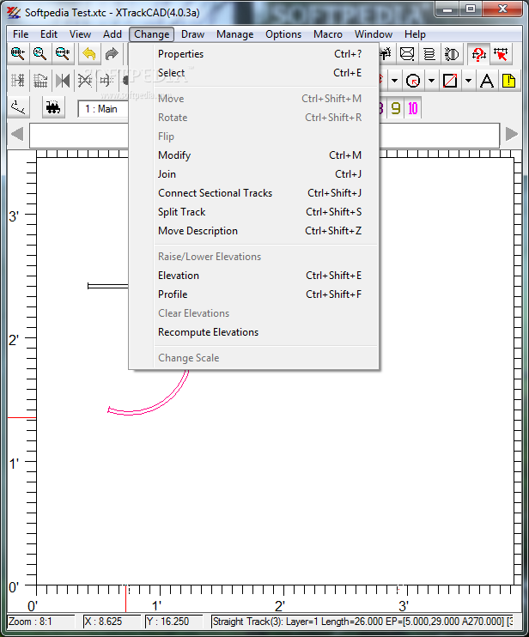Viewport: 529px width, 637px height.
Task: Open the Manage menu
Action: 234,34
